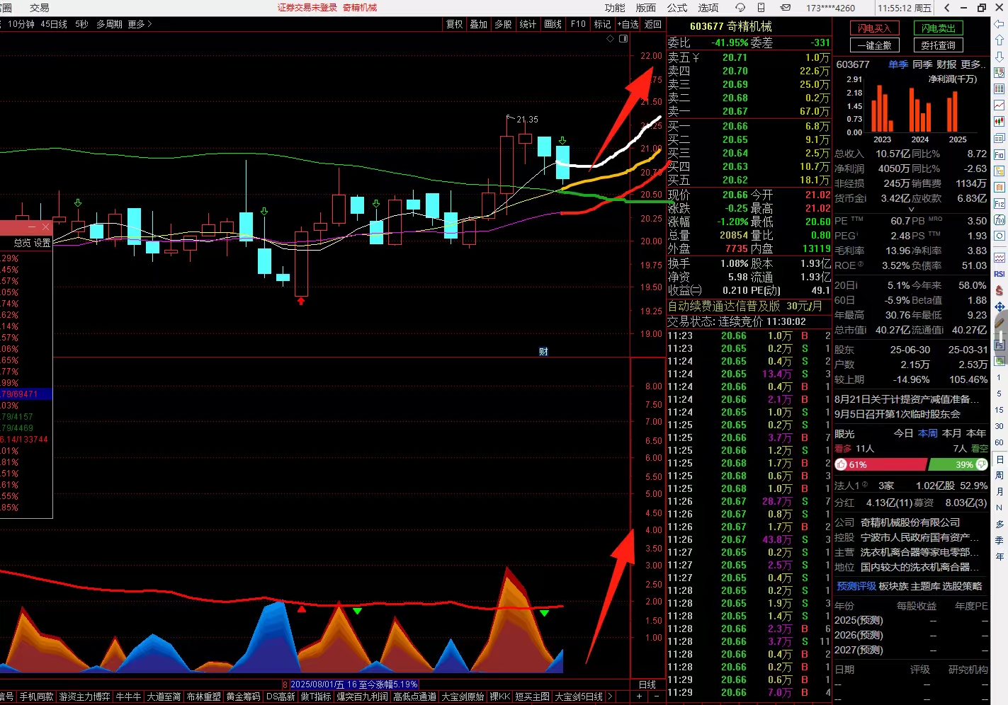Open 叠加 option in chart toolbar

479,24
